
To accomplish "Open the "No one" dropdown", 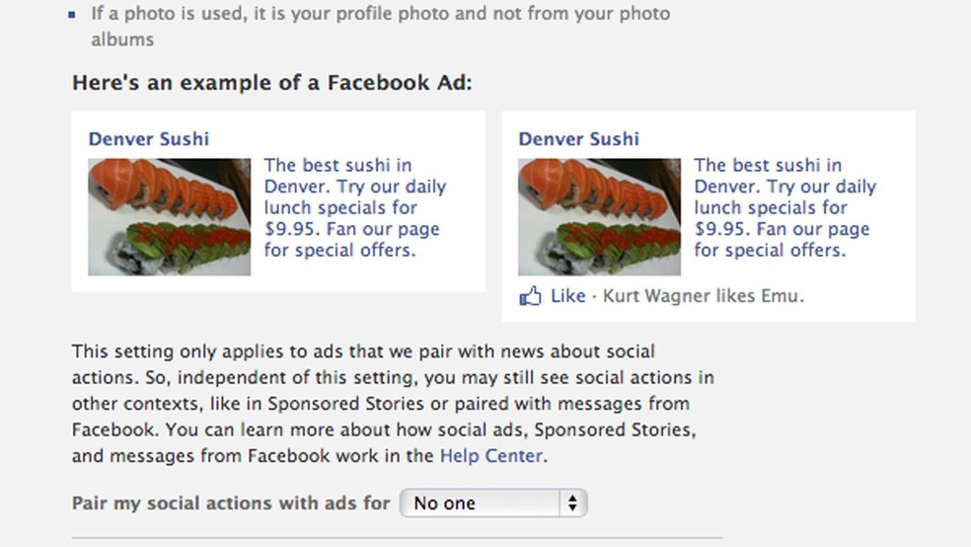I will [492, 504].
